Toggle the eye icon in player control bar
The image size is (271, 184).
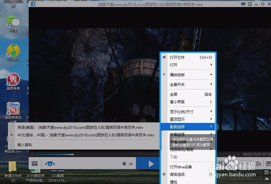click(50, 164)
